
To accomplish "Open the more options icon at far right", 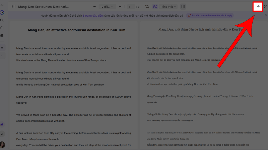I will 266,7.
